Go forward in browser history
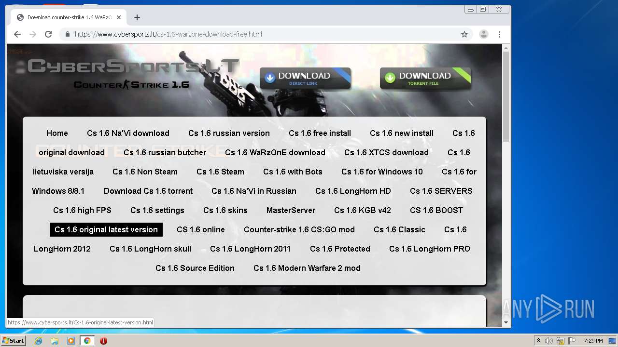 [33, 34]
